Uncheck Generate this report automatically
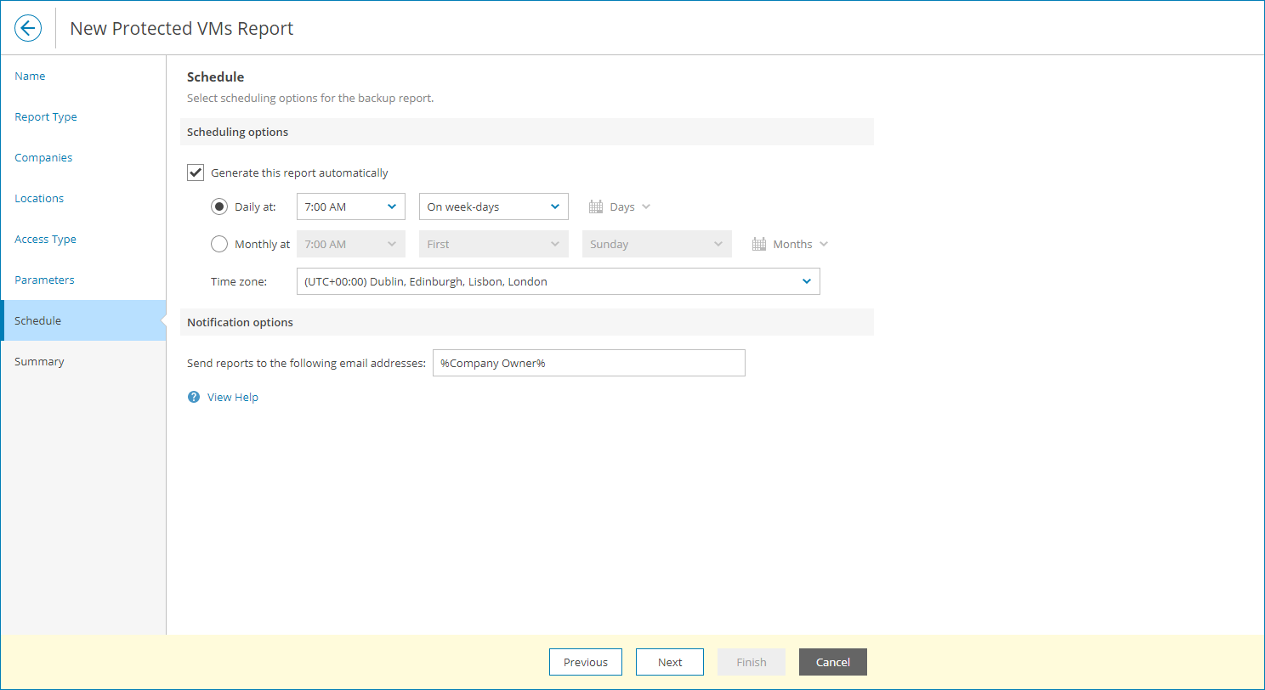This screenshot has width=1265, height=690. (196, 172)
